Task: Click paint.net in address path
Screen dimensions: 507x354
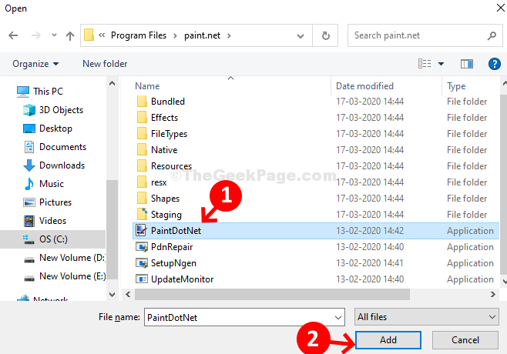Action: pos(202,35)
